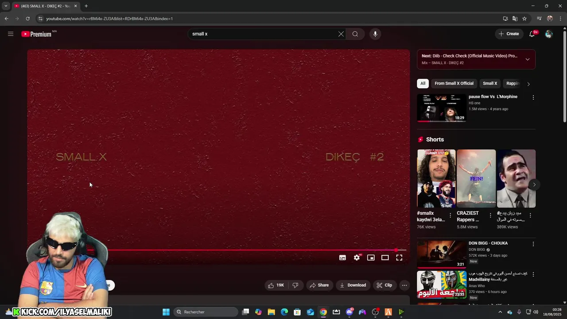Image resolution: width=567 pixels, height=319 pixels.
Task: Expand the Mix playlist panel chevron
Action: click(527, 59)
